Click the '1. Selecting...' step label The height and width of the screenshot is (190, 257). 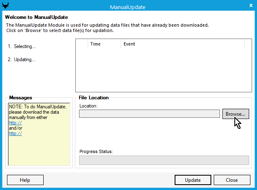(x=22, y=46)
